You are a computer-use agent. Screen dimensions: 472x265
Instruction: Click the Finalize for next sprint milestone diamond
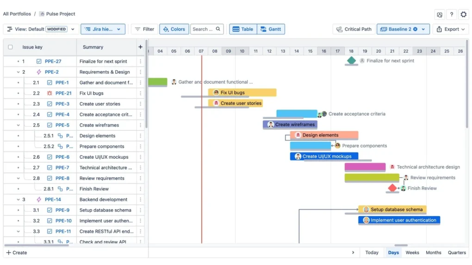coord(352,60)
